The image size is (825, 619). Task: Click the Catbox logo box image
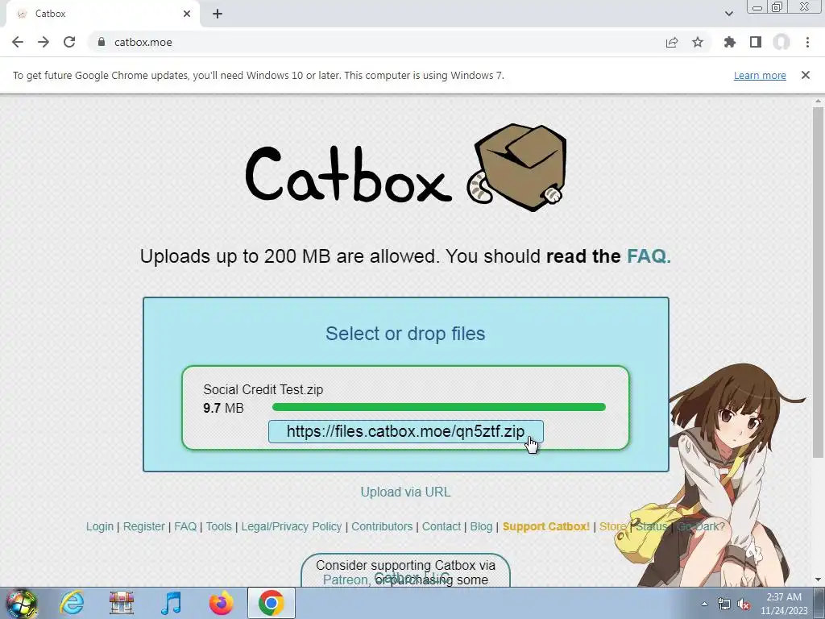point(516,168)
